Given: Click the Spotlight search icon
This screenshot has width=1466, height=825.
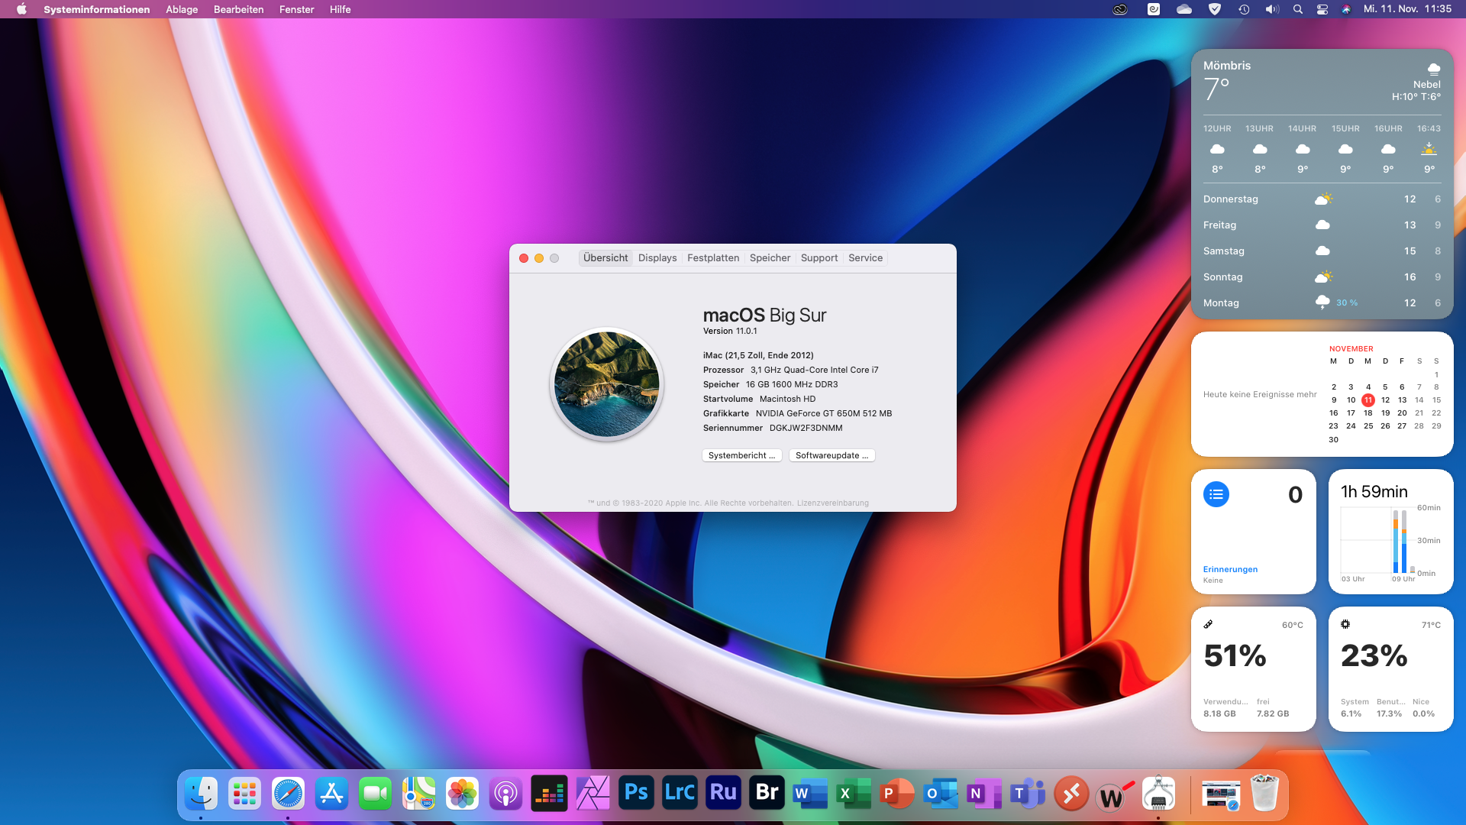Looking at the screenshot, I should click(x=1297, y=9).
